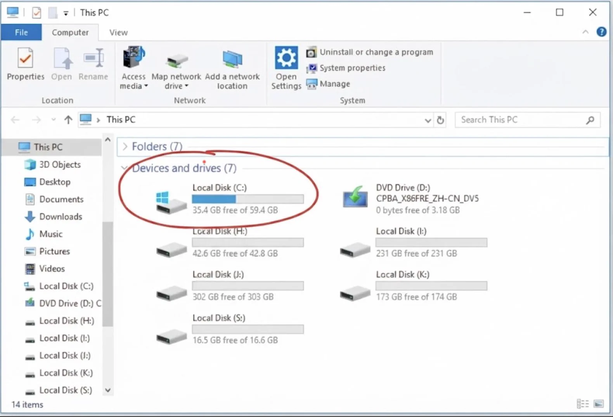The image size is (613, 417).
Task: Click the Local Disk (C:) usage bar
Action: click(248, 199)
